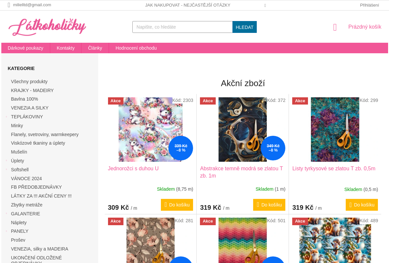The width and height of the screenshot is (394, 263).
Task: Select Bavlna 100% category
Action: tap(25, 99)
